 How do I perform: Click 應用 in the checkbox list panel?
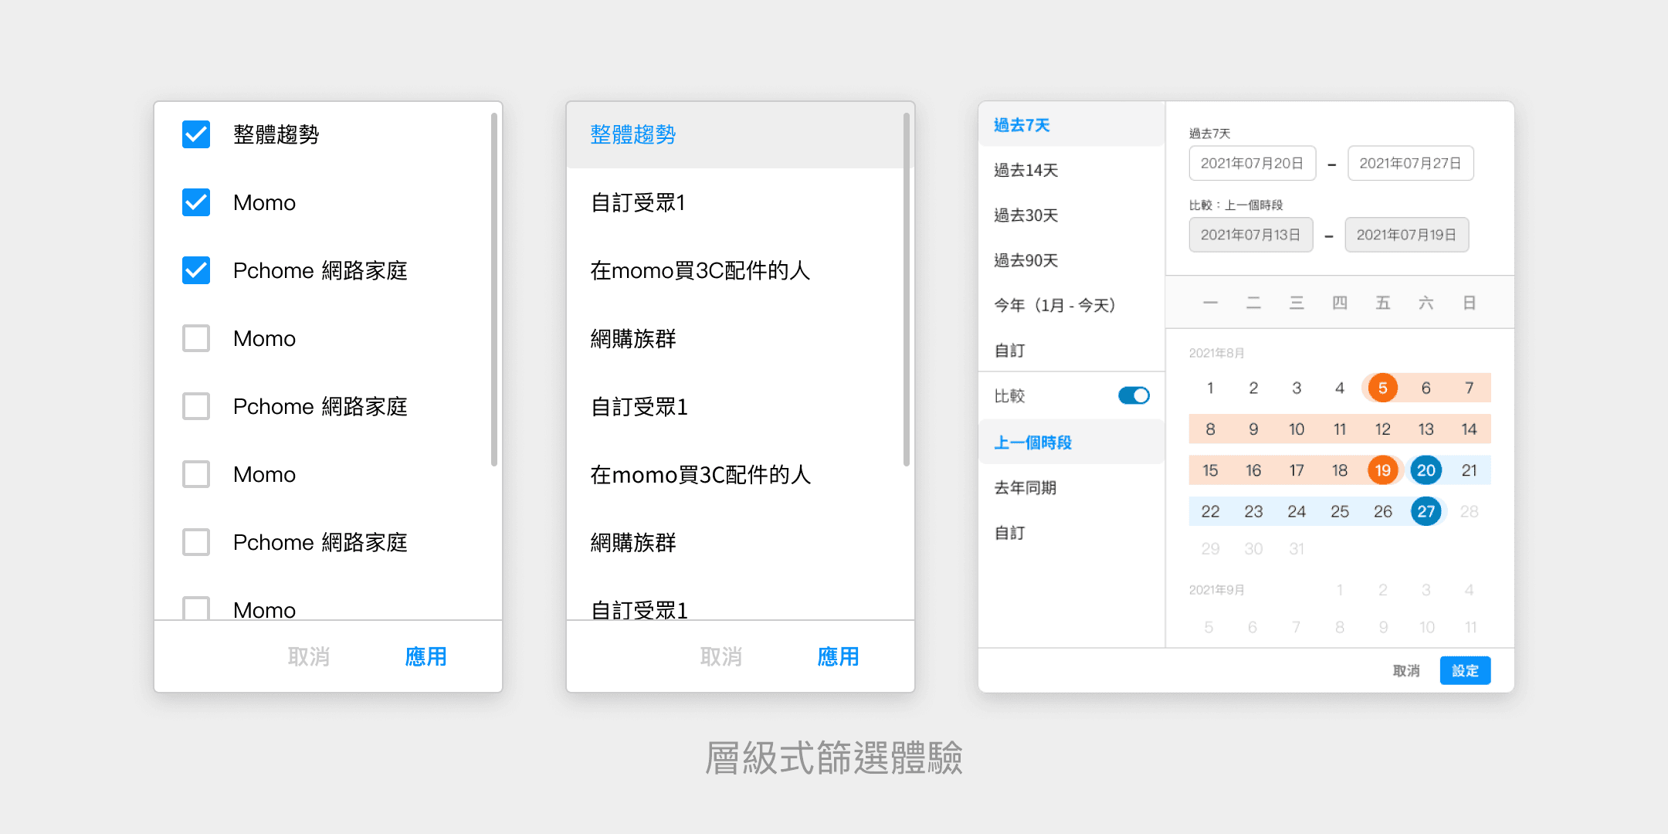pos(425,656)
